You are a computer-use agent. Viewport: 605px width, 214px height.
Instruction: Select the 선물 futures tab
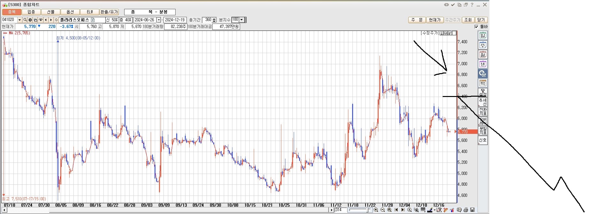51,12
